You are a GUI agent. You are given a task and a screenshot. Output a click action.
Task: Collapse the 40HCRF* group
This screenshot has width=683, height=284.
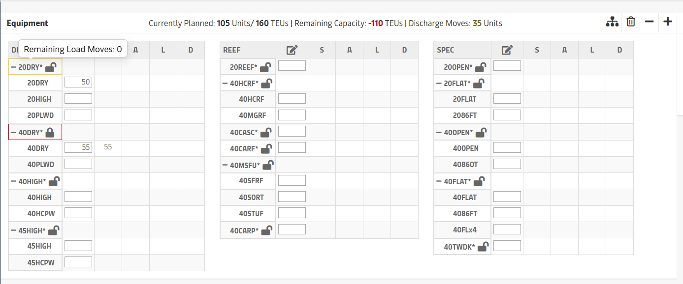(226, 84)
